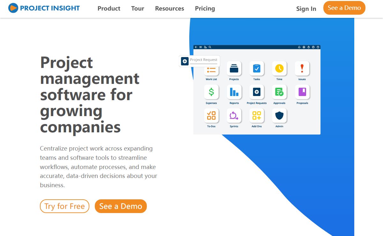The height and width of the screenshot is (236, 383).
Task: Open the Resources menu
Action: point(169,9)
